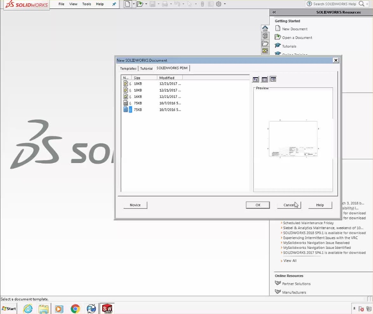Open the File Explorer task pane tab

(x=265, y=43)
